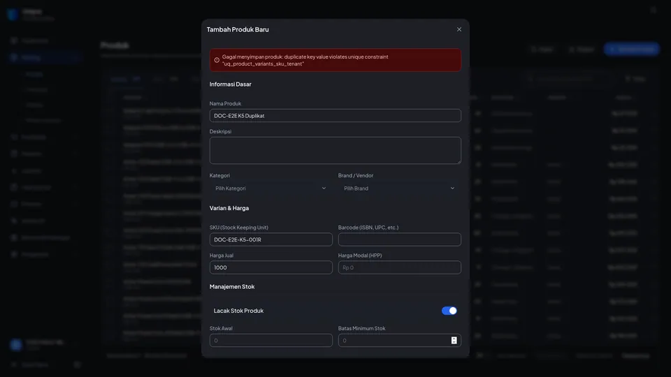Click the Nama Produk input field
The width and height of the screenshot is (671, 377).
pos(335,115)
